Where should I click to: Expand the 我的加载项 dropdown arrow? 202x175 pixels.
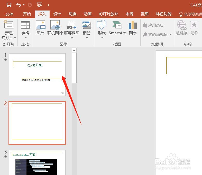click(171, 35)
